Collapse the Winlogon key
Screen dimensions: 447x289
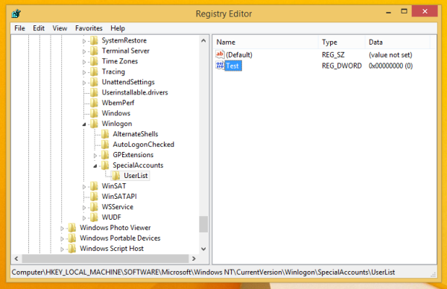[x=84, y=124]
